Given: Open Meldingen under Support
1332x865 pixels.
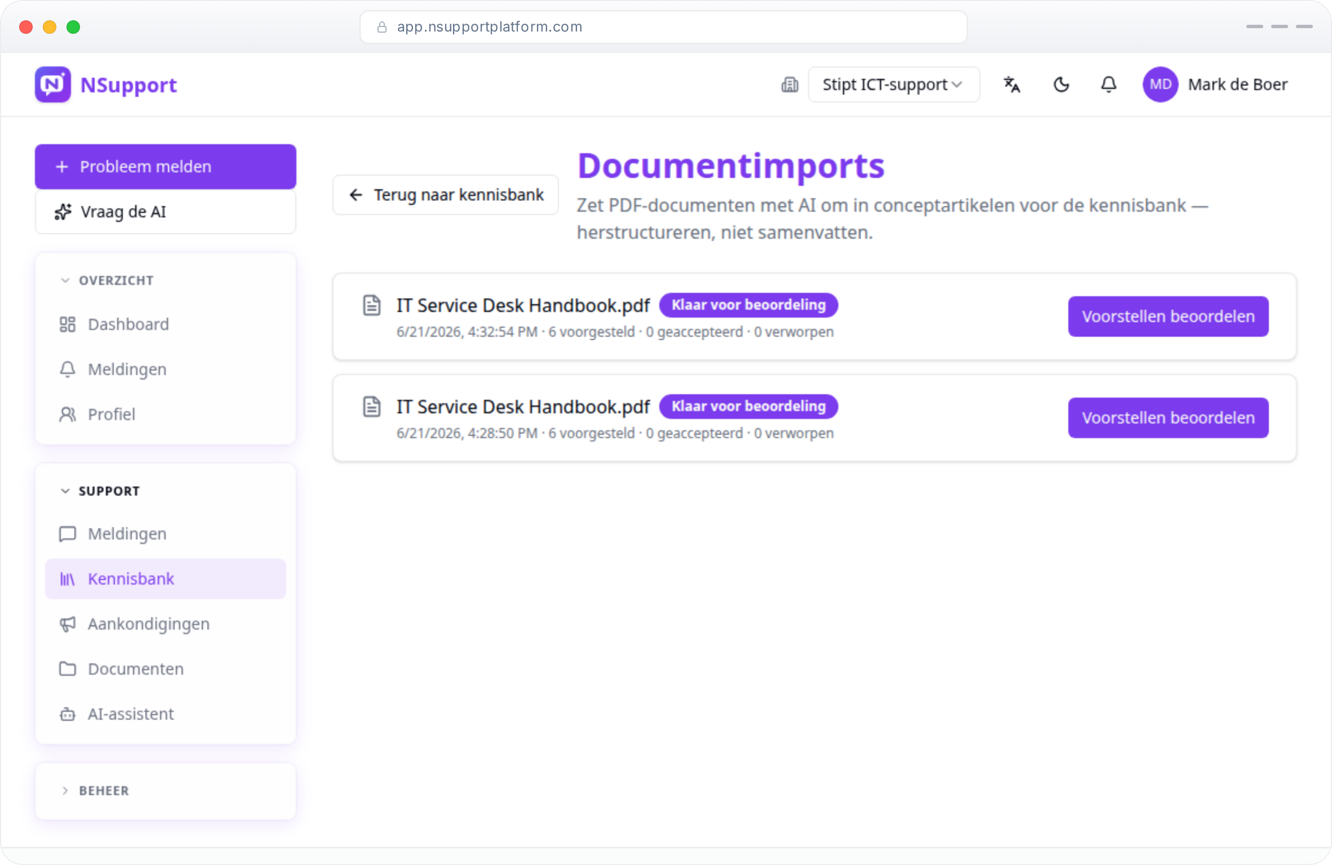Looking at the screenshot, I should pyautogui.click(x=166, y=534).
